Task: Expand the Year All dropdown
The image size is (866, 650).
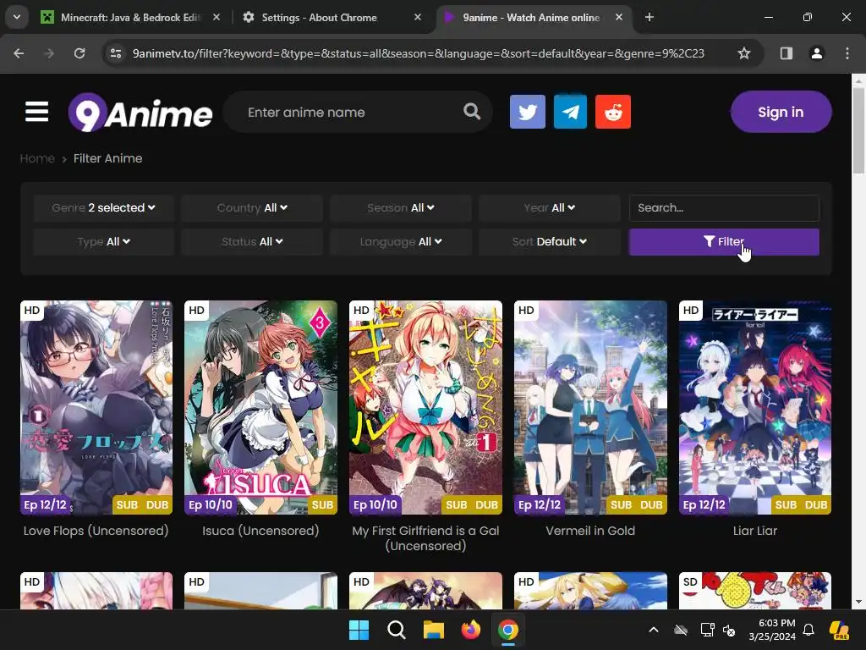Action: 549,208
